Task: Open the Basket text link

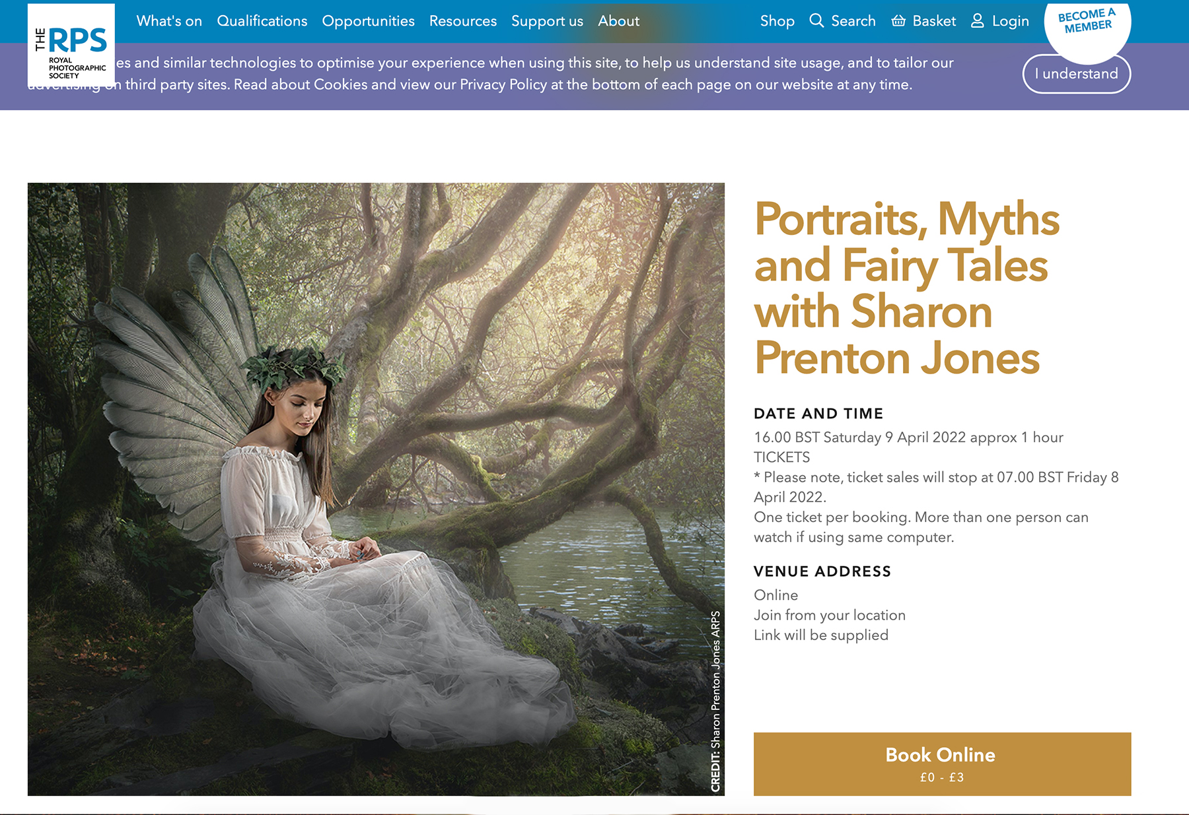Action: coord(934,20)
